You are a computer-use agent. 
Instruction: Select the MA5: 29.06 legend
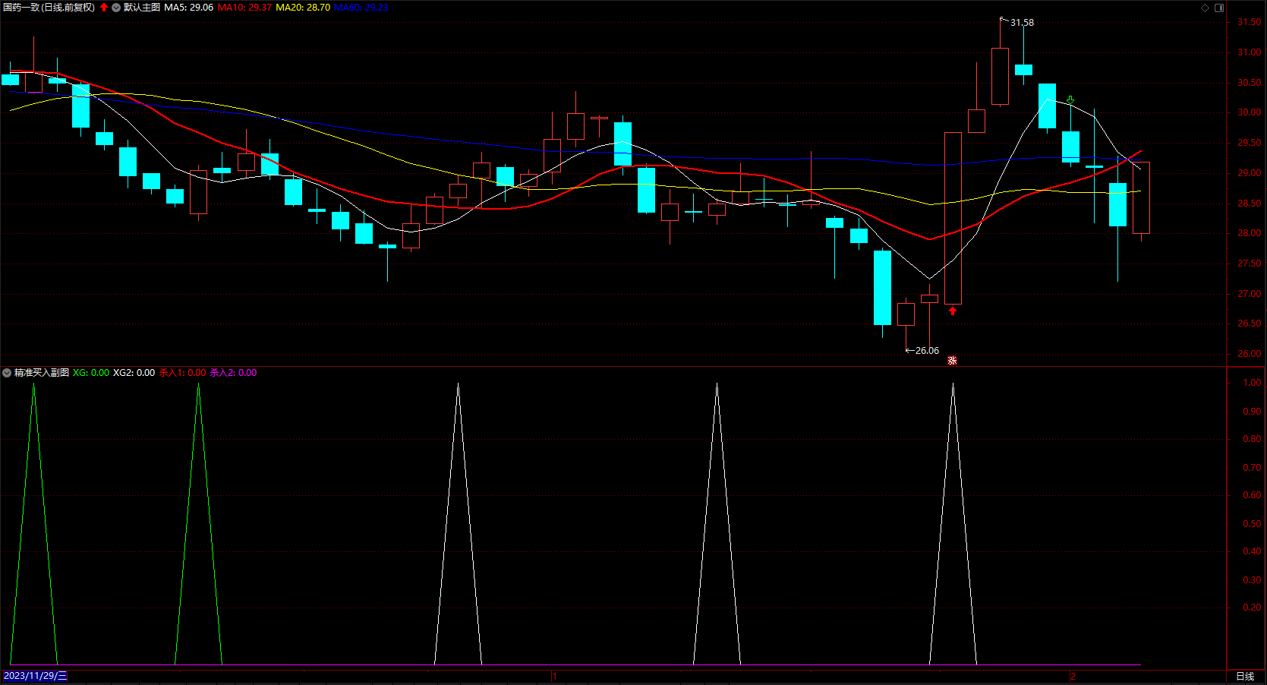(x=189, y=8)
